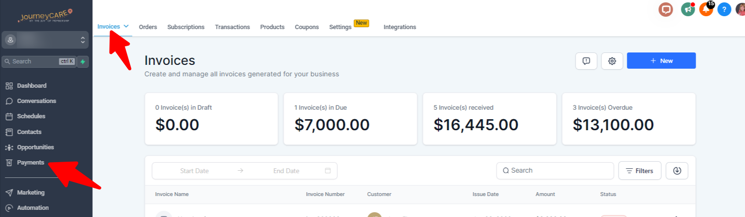The width and height of the screenshot is (745, 217).
Task: Click the Start Date field
Action: pos(194,171)
